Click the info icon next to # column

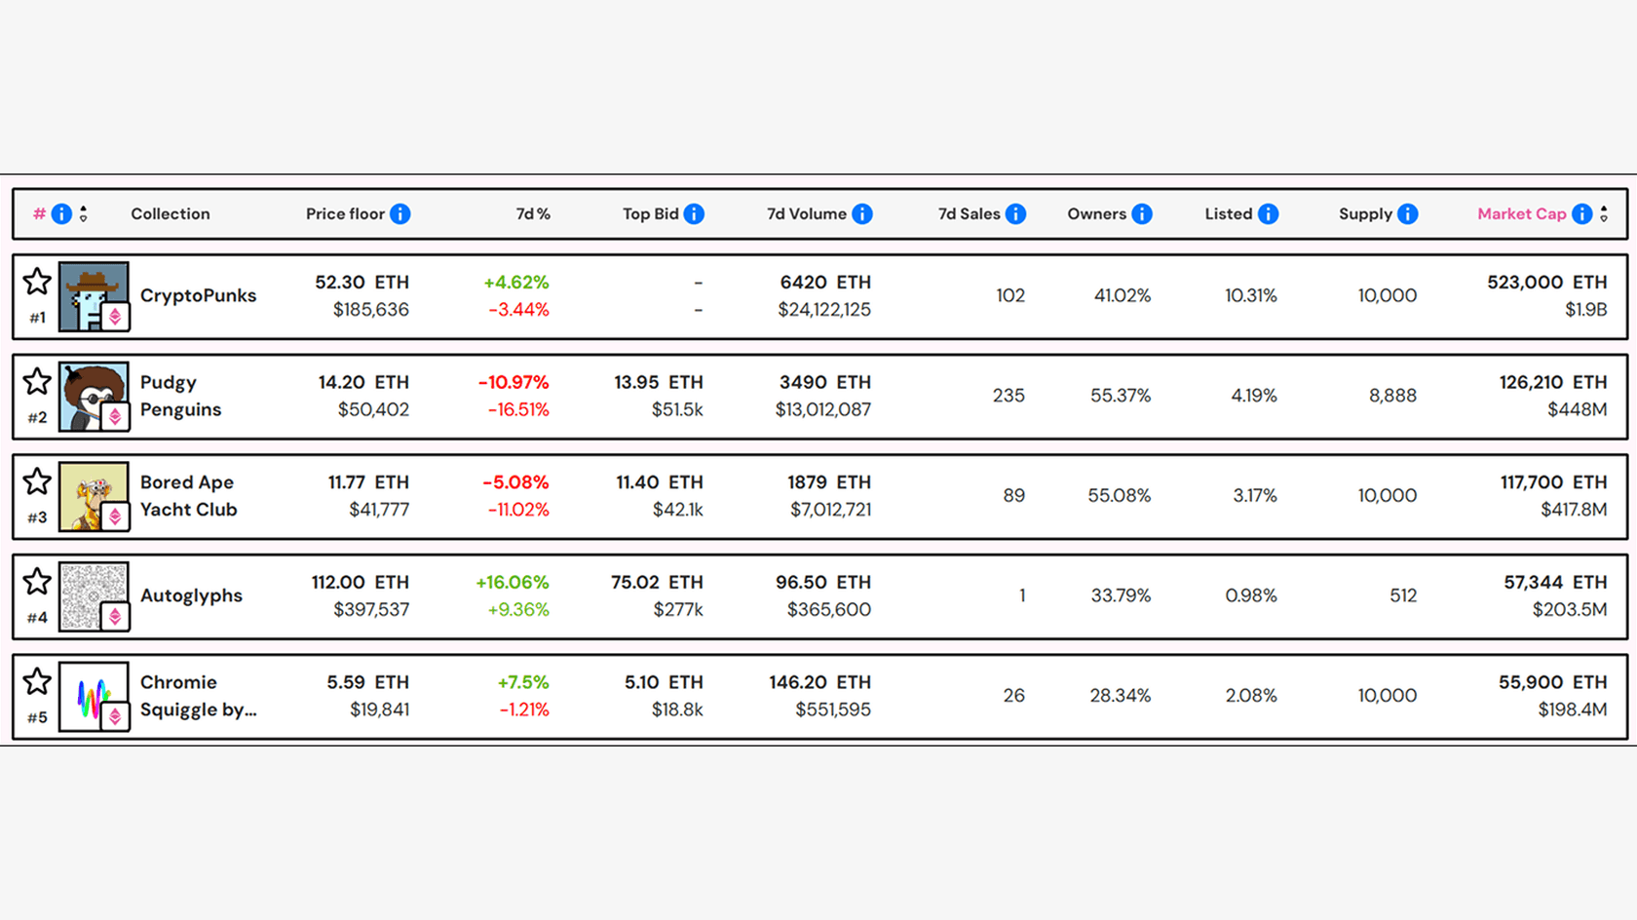61,213
